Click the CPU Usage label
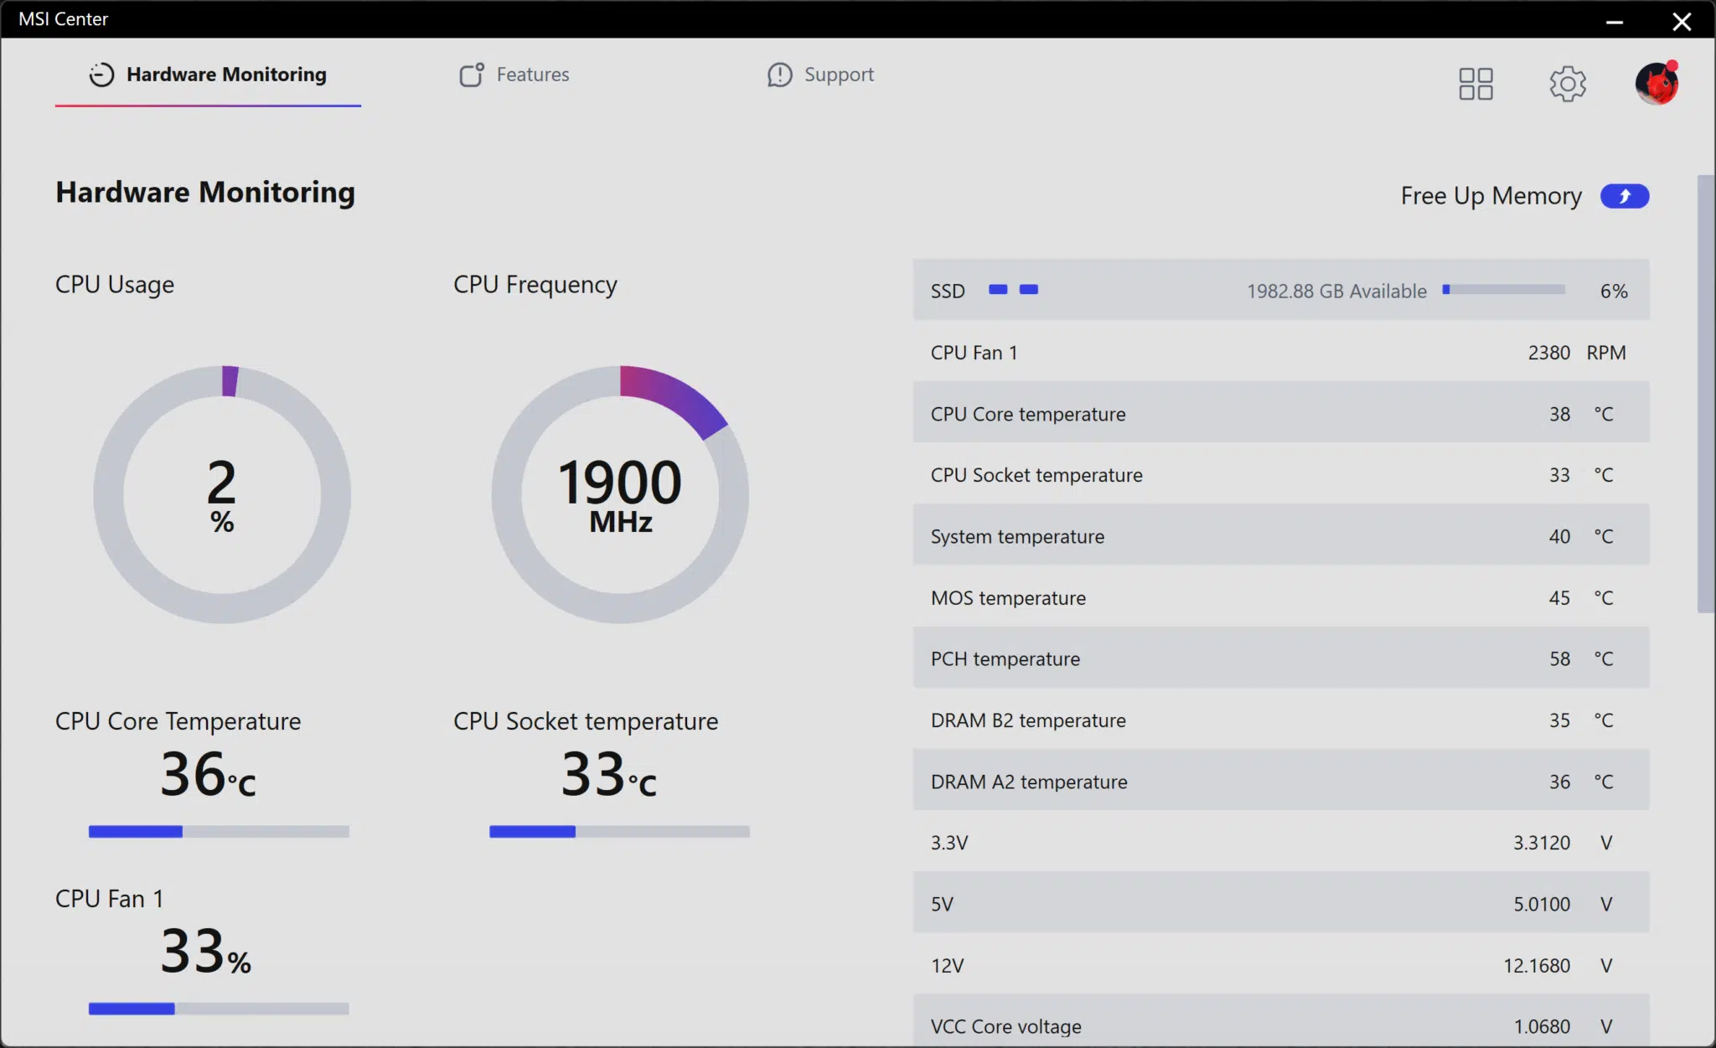Viewport: 1716px width, 1048px height. coord(115,285)
